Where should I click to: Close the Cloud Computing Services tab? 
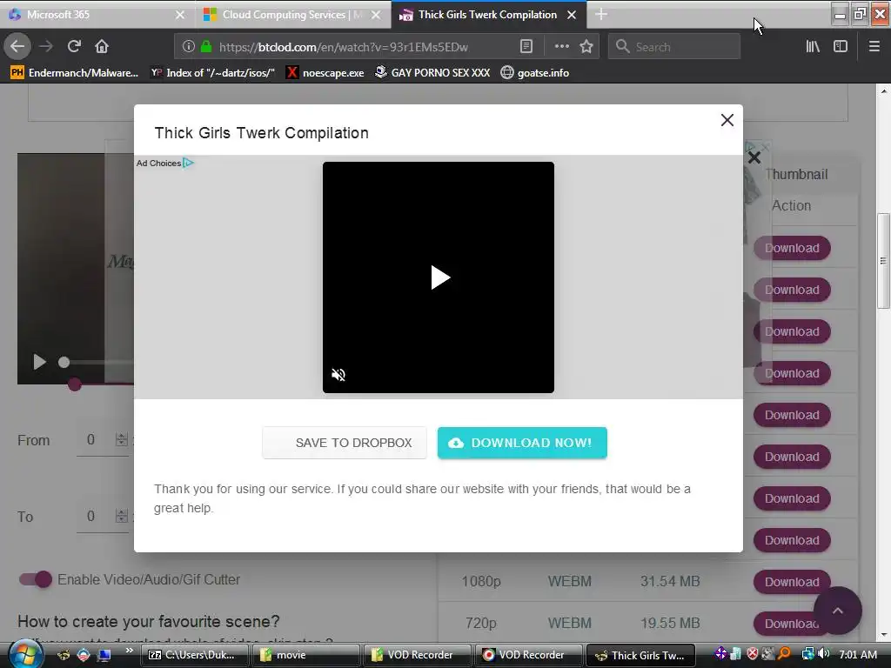click(376, 15)
